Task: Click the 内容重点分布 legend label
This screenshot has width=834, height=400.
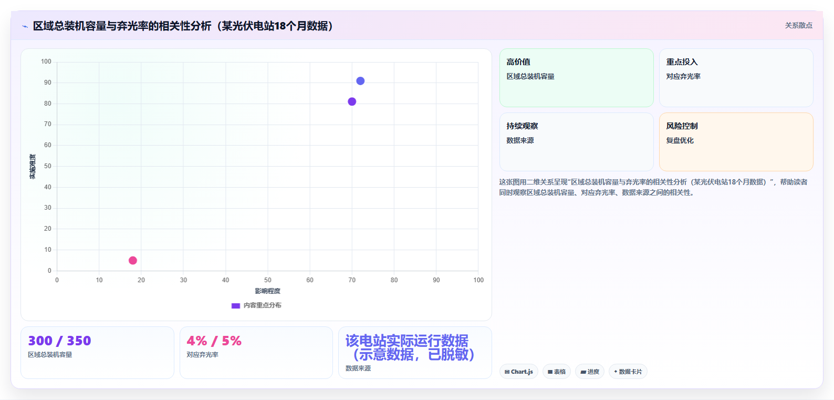Action: pyautogui.click(x=263, y=305)
